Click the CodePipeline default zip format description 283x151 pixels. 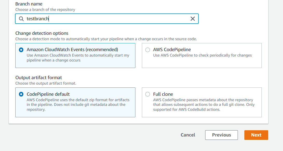tap(78, 105)
